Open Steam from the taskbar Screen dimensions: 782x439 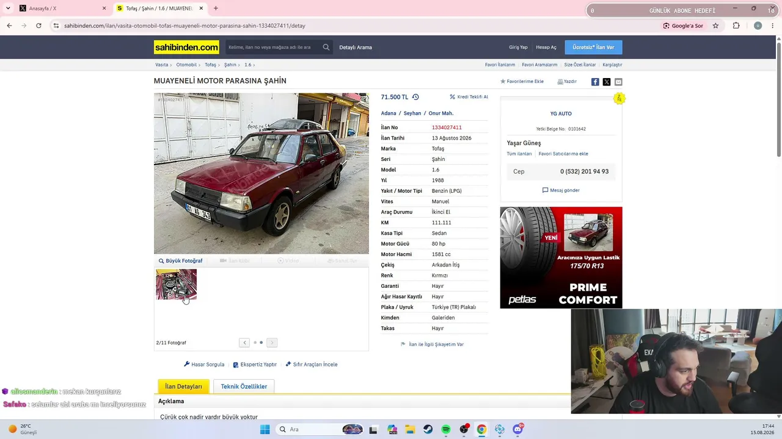428,429
